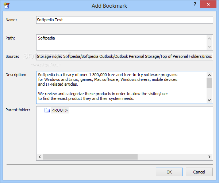Click the Add Bookmark title bar icon
Viewport: 219px width, 183px height.
(x=7, y=5)
